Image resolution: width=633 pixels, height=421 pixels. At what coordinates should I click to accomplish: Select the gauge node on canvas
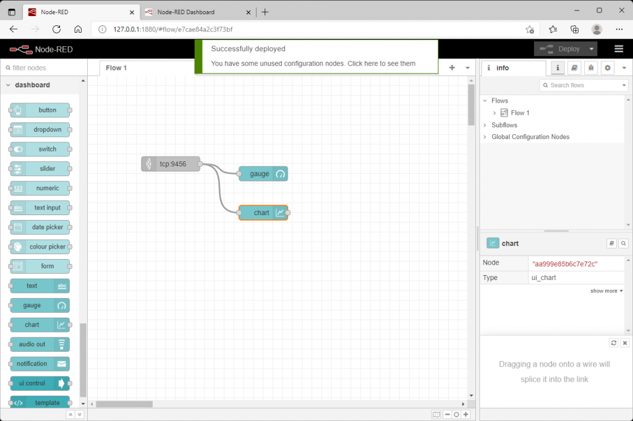[x=263, y=174]
